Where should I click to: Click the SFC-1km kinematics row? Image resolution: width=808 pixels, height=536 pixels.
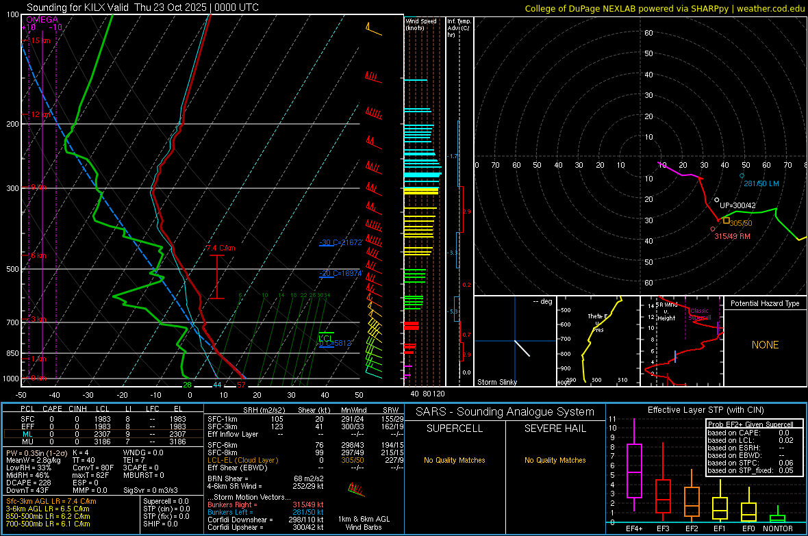pyautogui.click(x=305, y=419)
